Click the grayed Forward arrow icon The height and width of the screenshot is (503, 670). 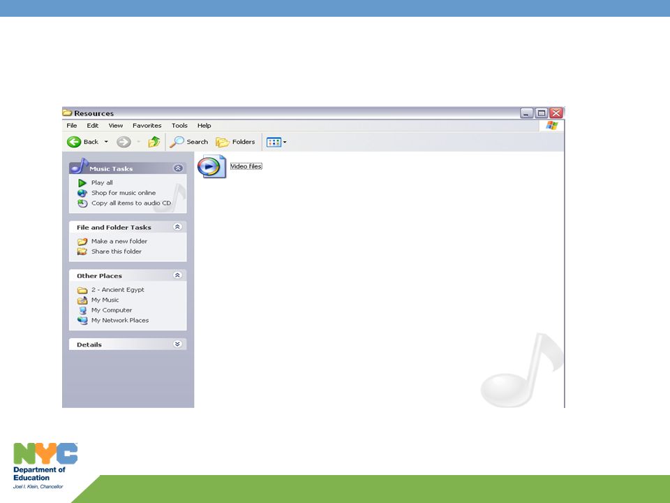124,142
